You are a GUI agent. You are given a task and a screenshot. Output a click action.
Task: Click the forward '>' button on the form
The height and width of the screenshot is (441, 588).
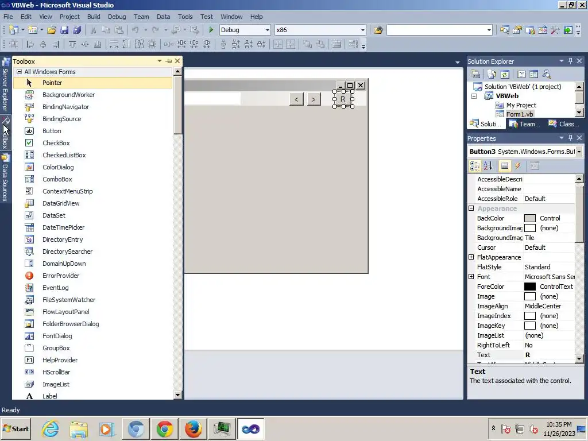click(x=314, y=99)
